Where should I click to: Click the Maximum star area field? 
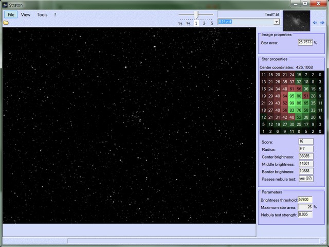pos(305,207)
